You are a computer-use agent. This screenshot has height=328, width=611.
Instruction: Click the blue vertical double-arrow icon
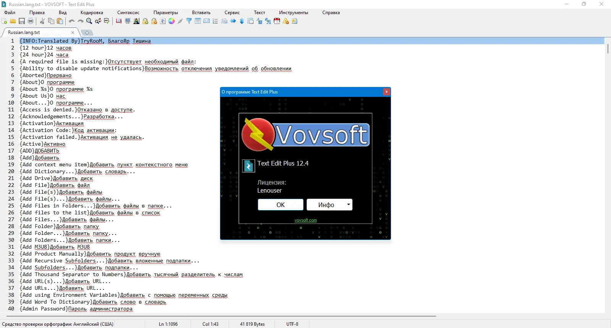coord(242,21)
